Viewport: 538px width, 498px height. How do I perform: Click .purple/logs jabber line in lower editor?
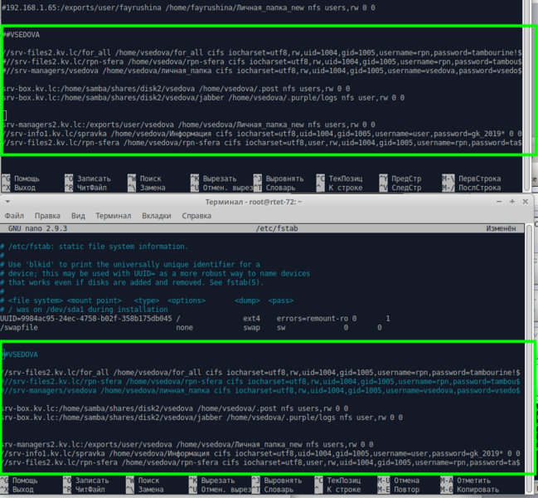point(201,417)
